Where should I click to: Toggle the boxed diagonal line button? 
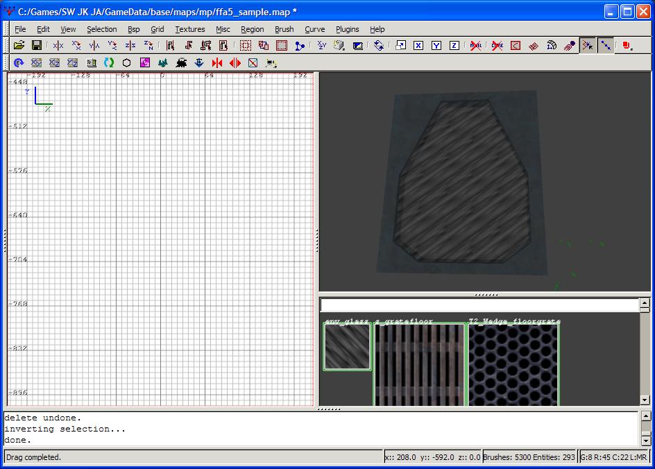(253, 62)
